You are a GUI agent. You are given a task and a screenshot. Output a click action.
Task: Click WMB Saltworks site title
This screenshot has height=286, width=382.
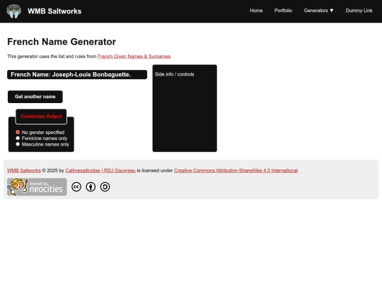click(x=54, y=11)
